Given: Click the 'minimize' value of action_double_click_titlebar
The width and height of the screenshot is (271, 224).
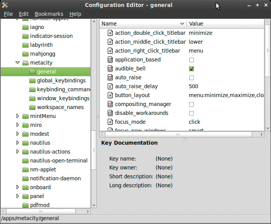Looking at the screenshot, I should tap(200, 33).
